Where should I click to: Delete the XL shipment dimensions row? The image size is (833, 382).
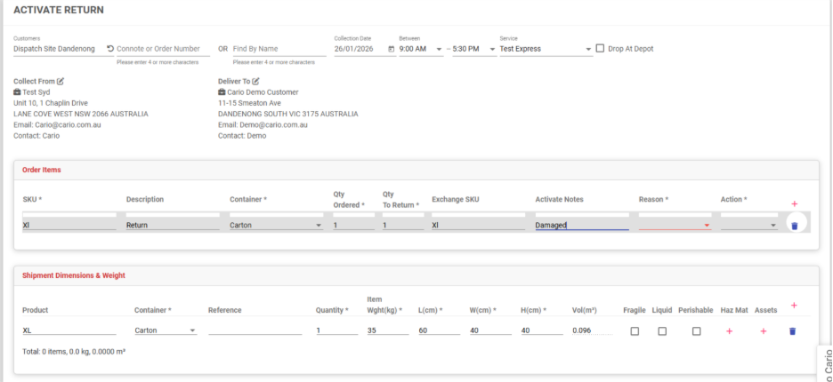click(x=792, y=330)
